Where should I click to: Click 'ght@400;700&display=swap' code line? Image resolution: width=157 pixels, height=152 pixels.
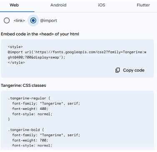click(36, 57)
